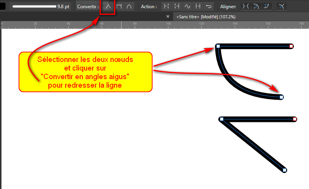Close the Sans titre document tab
Screen dimensions: 309x189
tap(168, 16)
